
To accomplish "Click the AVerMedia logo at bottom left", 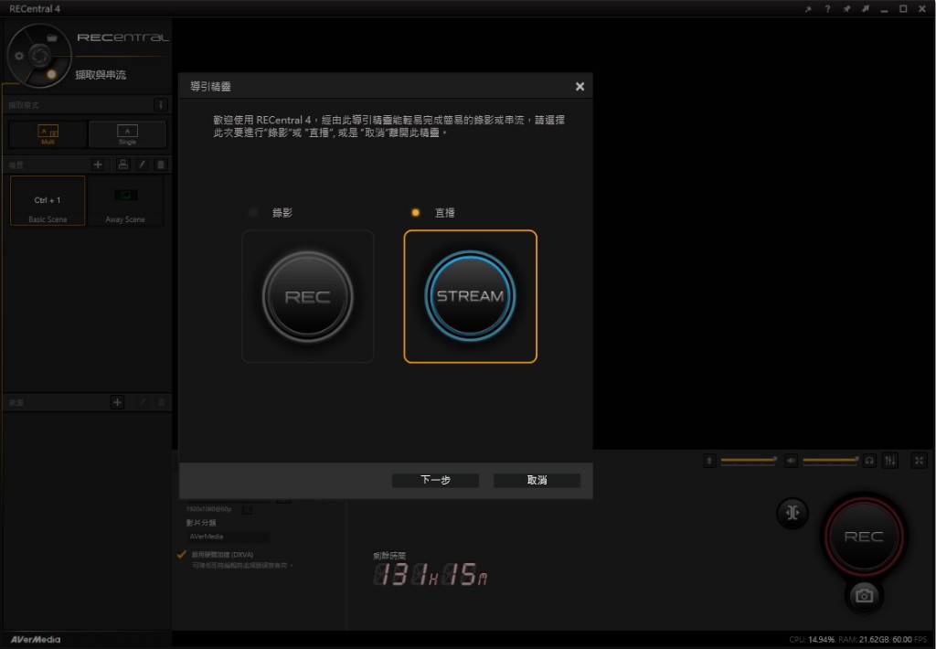I will [x=36, y=640].
